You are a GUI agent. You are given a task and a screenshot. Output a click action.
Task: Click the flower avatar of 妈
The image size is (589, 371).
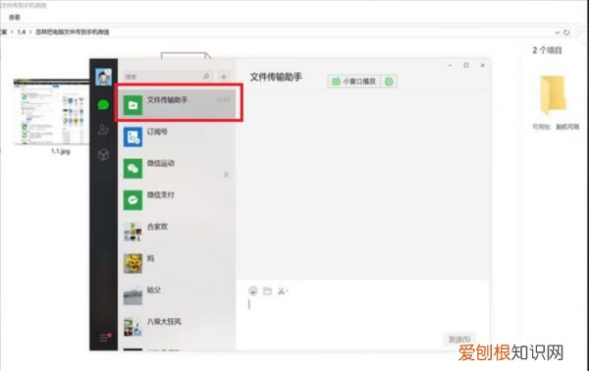pos(133,263)
